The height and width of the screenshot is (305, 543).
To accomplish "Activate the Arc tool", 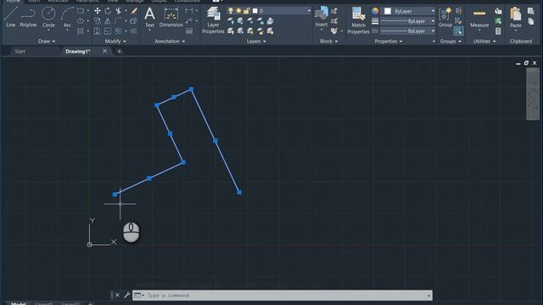I will coord(67,17).
